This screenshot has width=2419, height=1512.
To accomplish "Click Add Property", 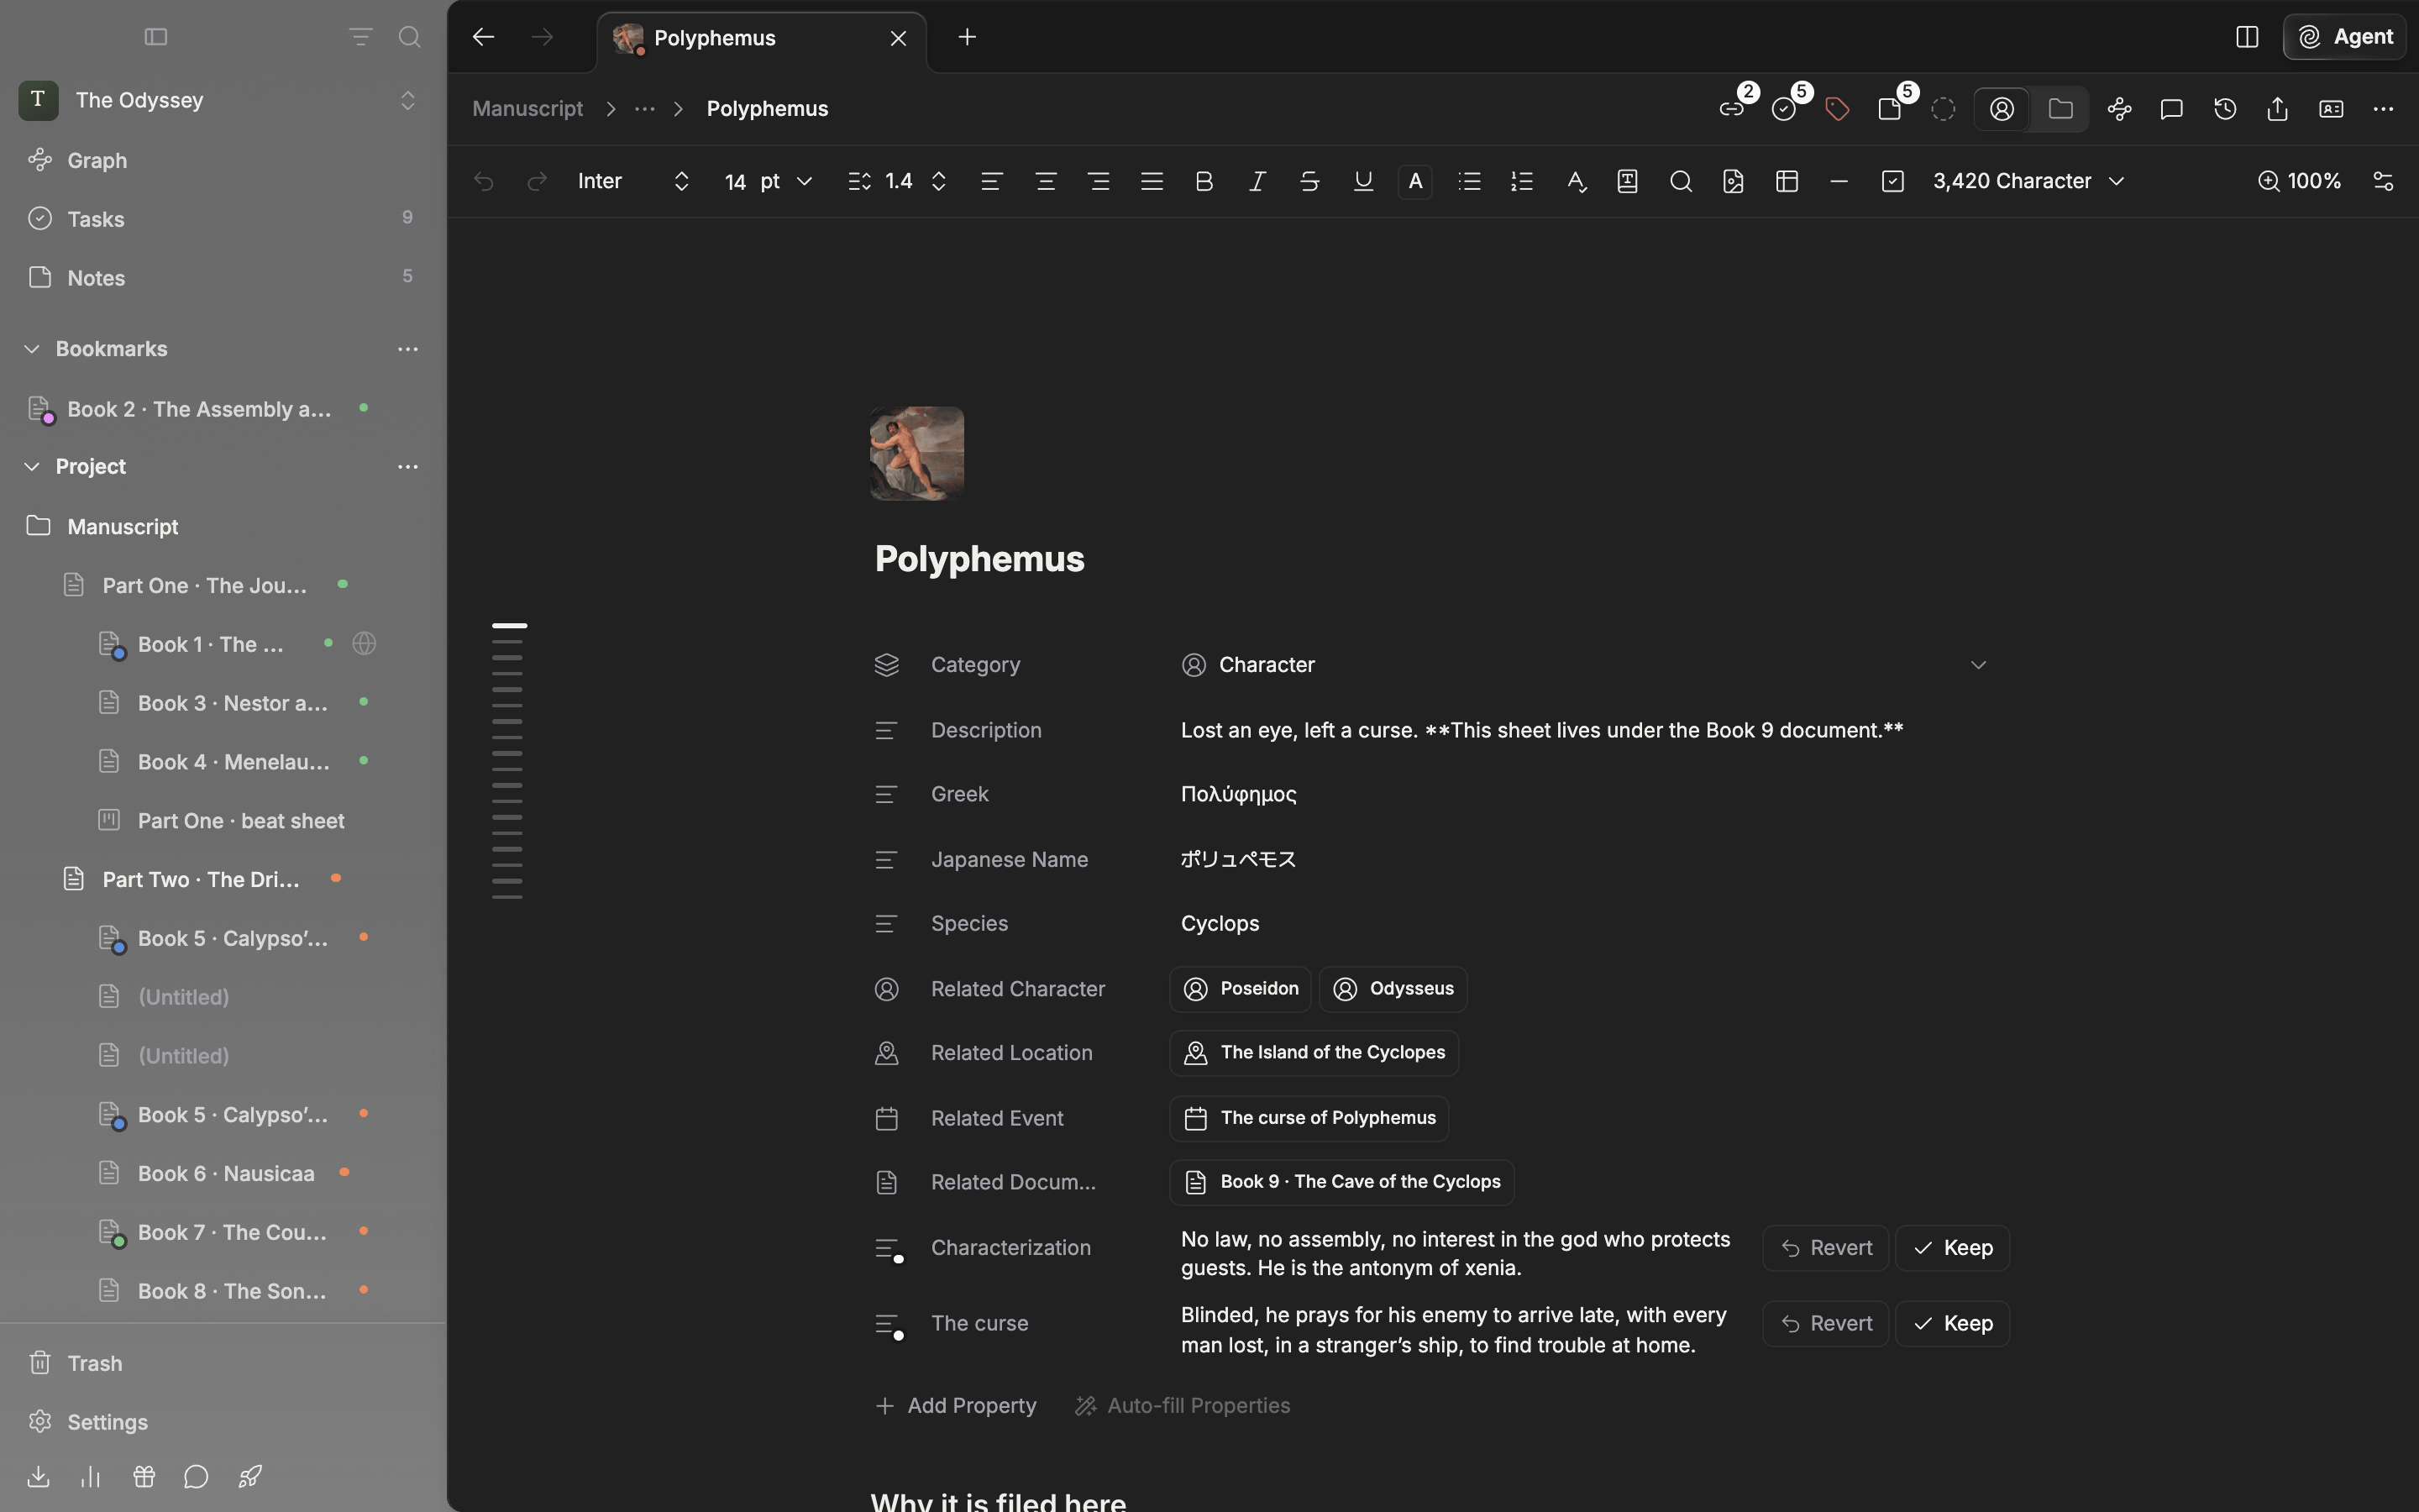I will coord(956,1406).
